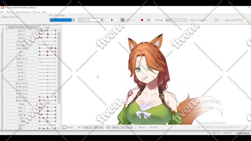The height and width of the screenshot is (141, 251).
Task: Toggle the loop playback icon
Action: (123, 20)
